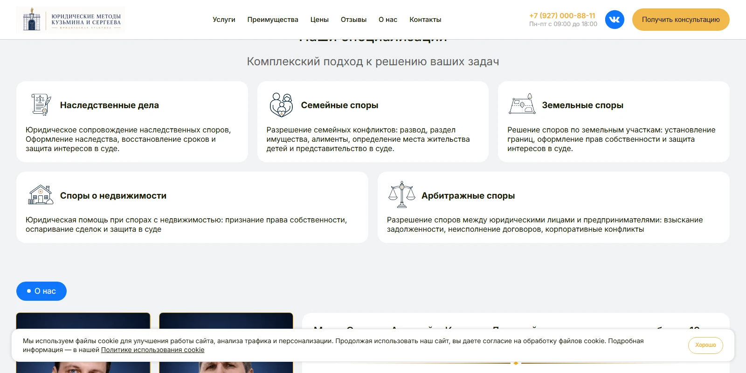Click the land disputes description text

[611, 139]
